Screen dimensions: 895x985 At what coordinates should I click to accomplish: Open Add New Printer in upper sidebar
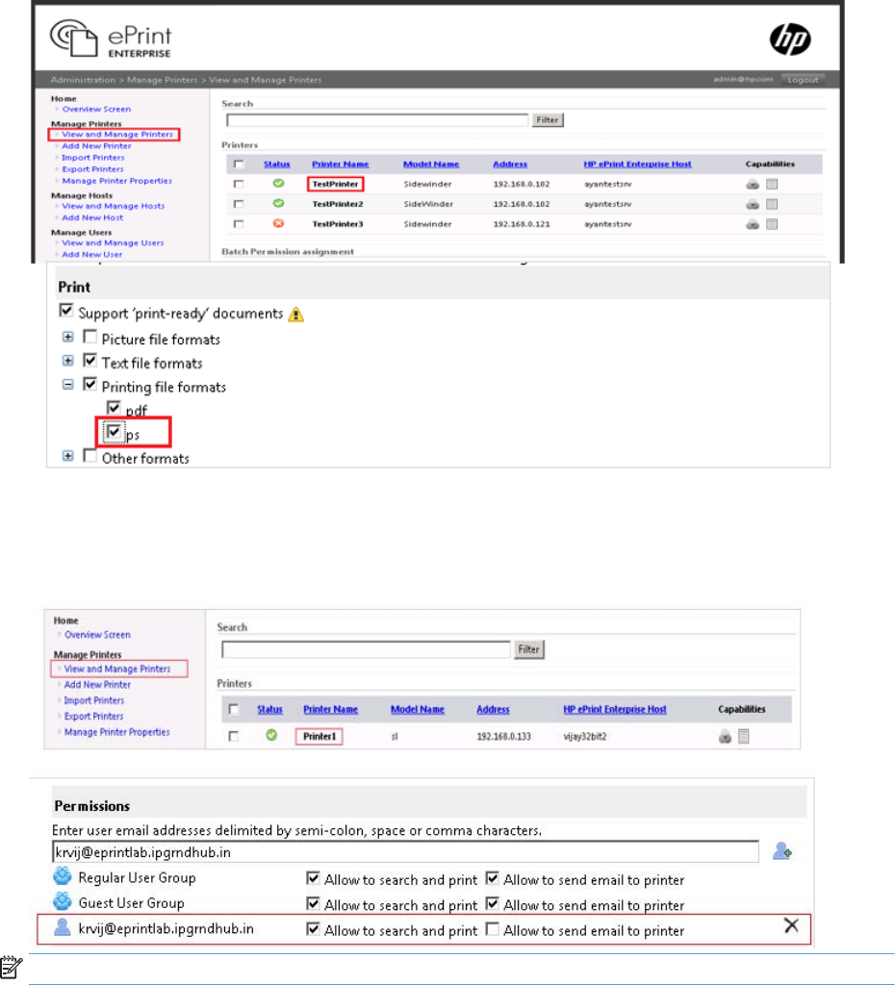[96, 146]
